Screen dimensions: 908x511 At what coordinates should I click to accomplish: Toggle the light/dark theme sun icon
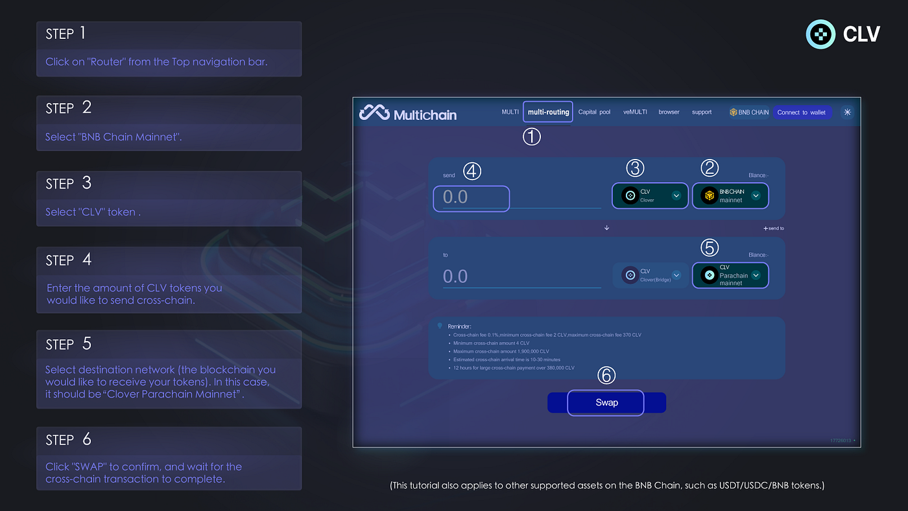point(847,112)
